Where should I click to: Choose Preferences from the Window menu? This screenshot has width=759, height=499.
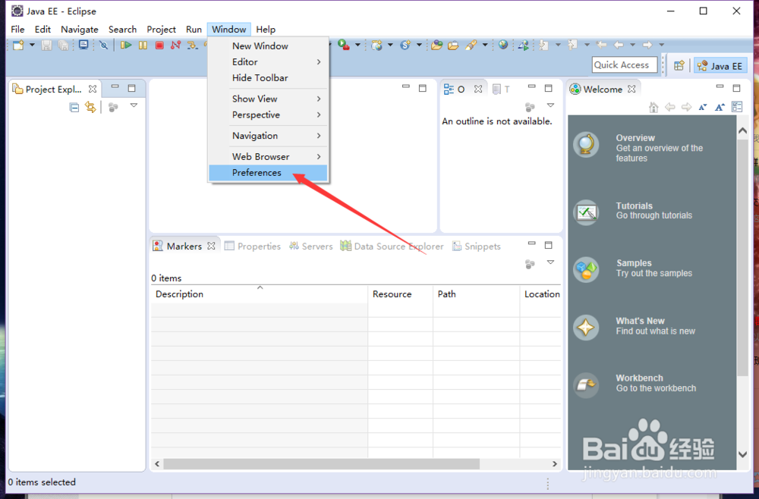tap(268, 173)
